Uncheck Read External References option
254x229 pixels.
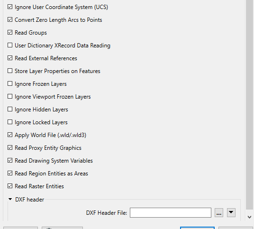pos(10,58)
